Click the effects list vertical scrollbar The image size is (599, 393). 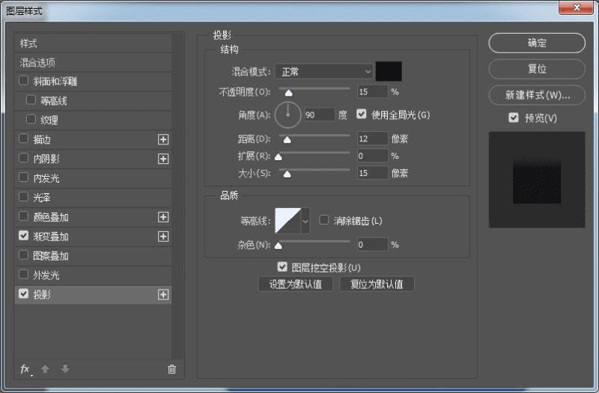click(x=177, y=196)
